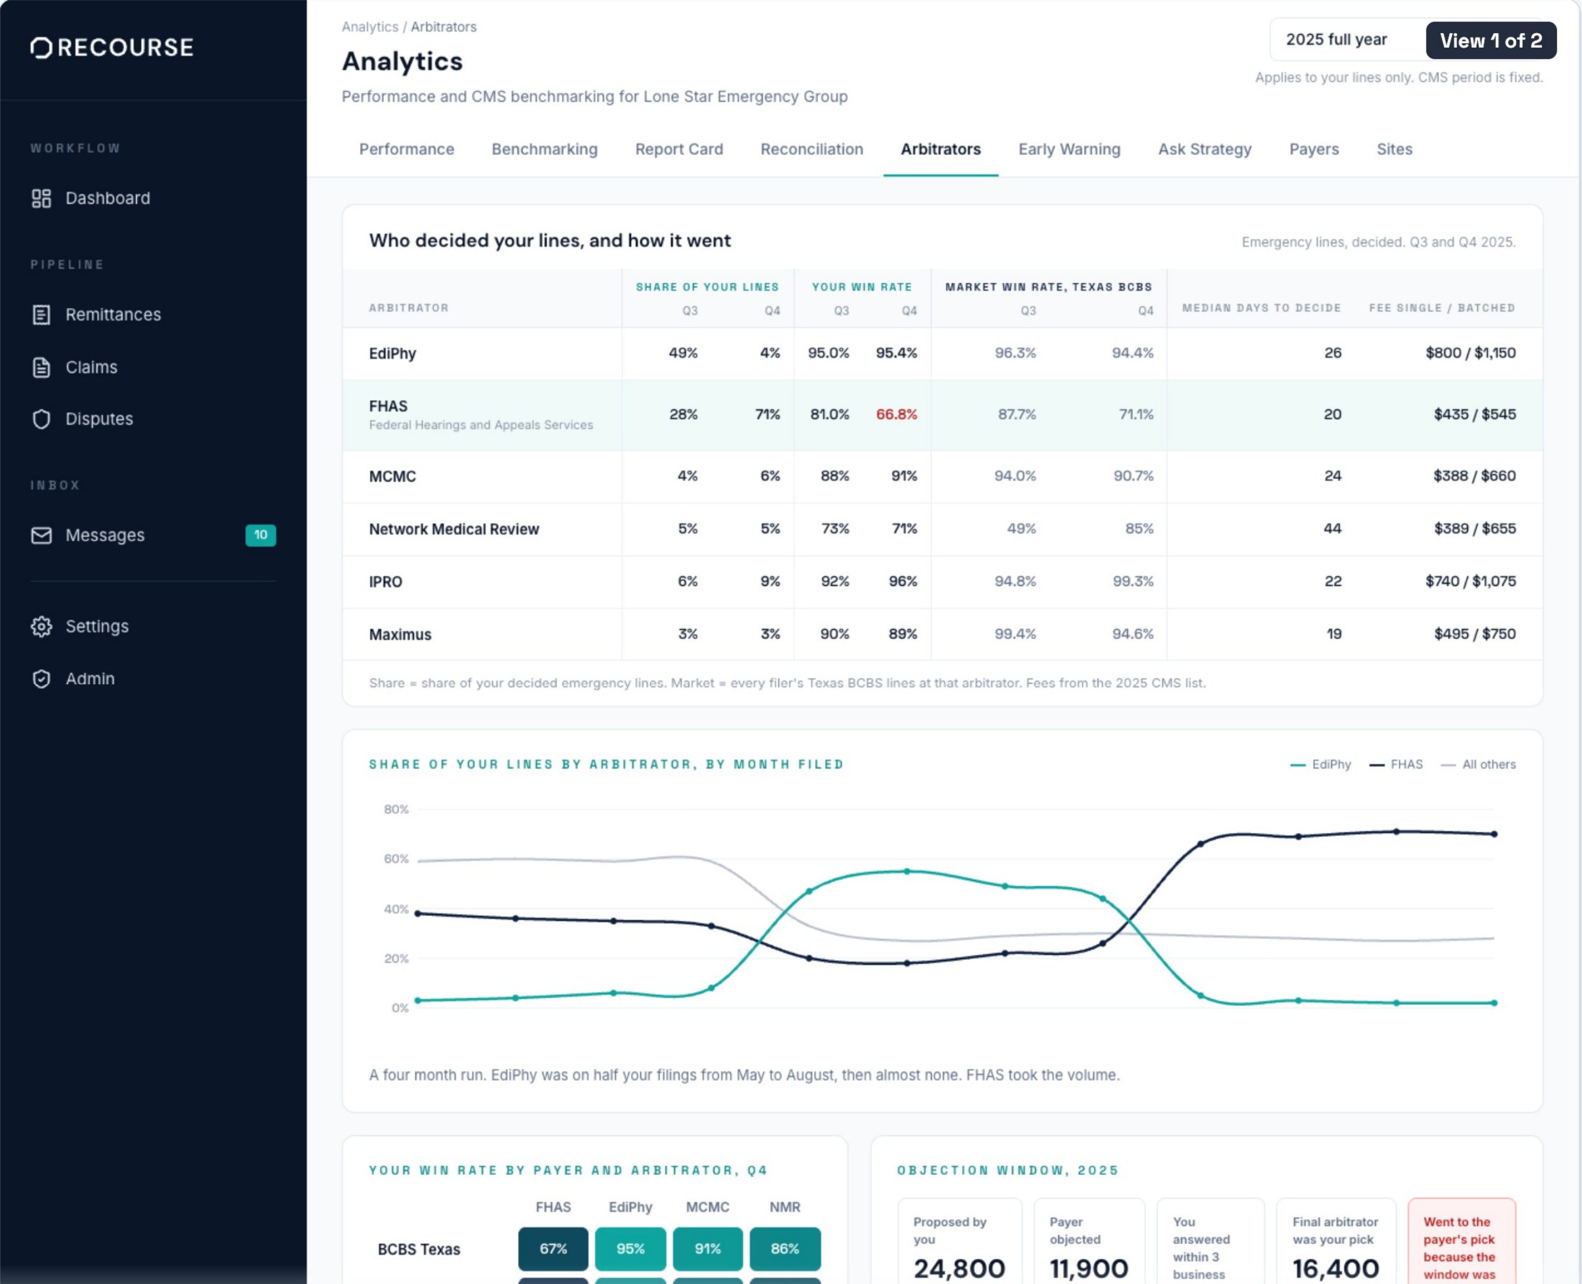Open the Sites tab
The width and height of the screenshot is (1582, 1284).
1394,149
